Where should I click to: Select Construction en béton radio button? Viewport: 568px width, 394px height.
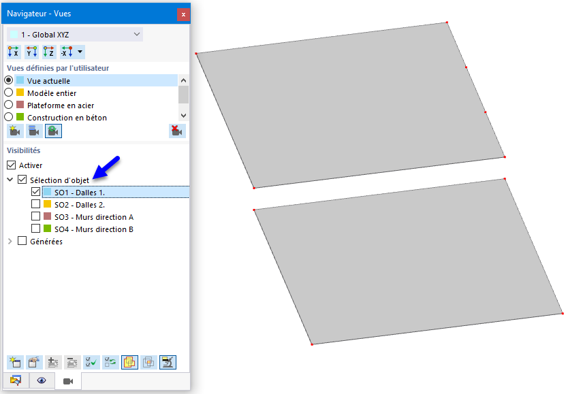pos(9,117)
